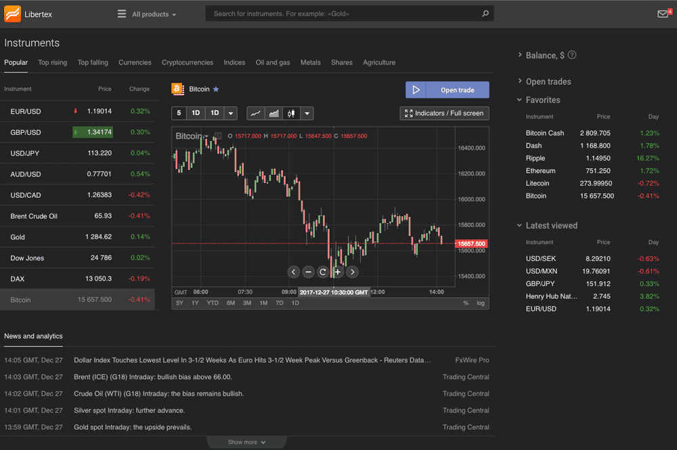Open the Dollar Index news headline
The width and height of the screenshot is (677, 450).
point(252,360)
